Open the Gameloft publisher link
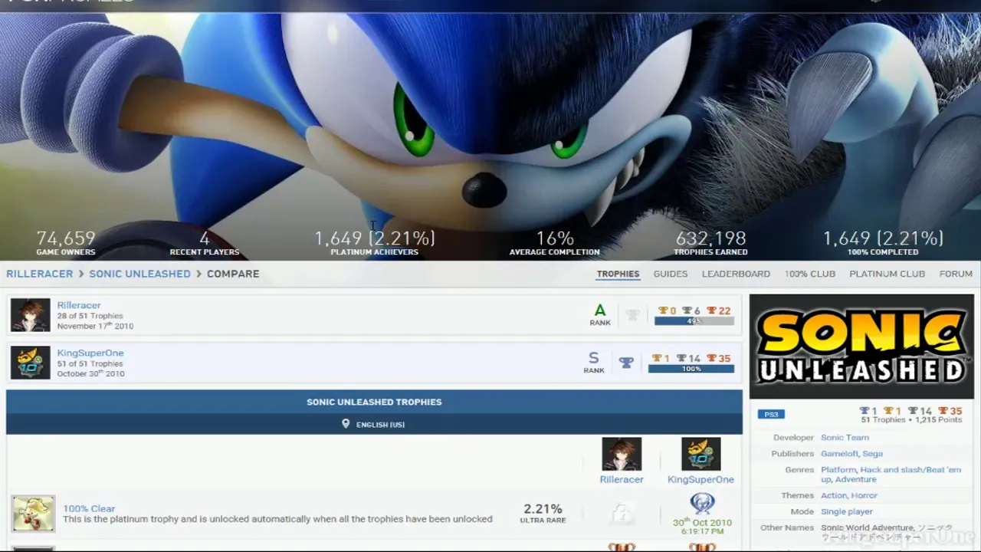 pyautogui.click(x=839, y=454)
